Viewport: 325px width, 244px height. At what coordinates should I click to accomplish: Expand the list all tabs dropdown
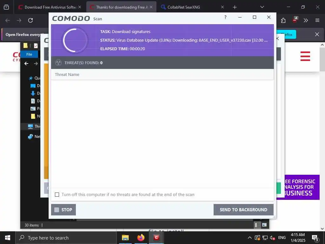[262, 7]
